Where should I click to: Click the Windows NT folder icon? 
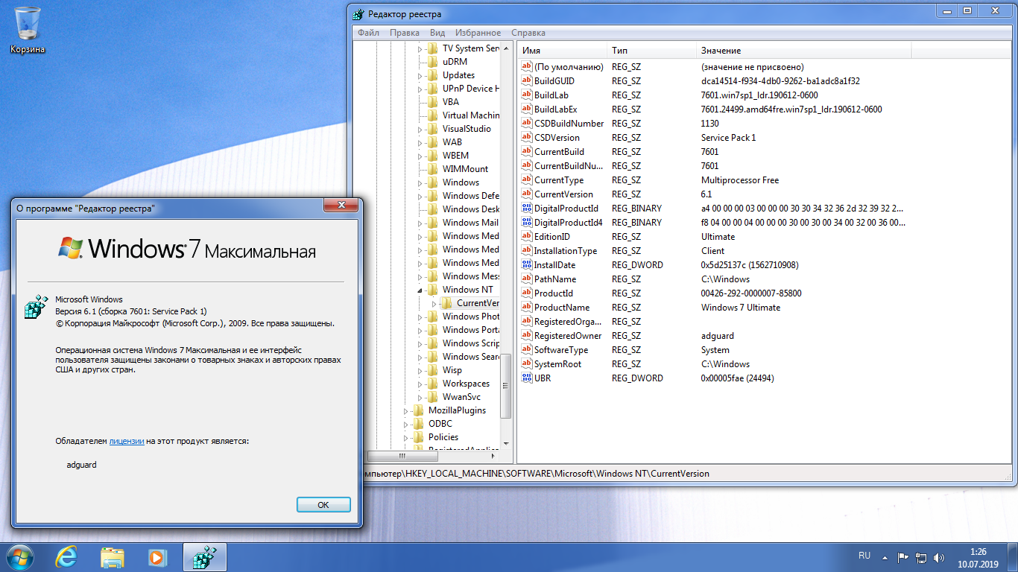(432, 290)
